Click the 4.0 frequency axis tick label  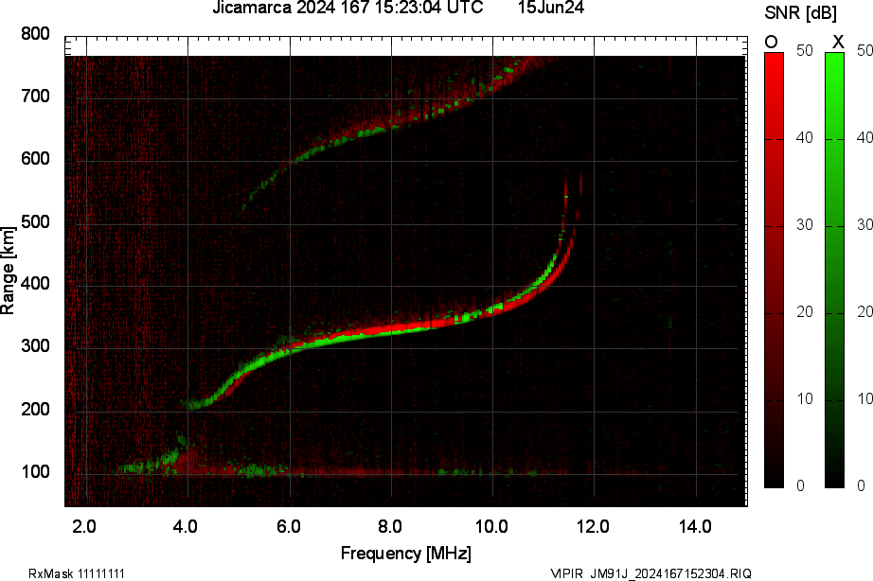click(186, 526)
